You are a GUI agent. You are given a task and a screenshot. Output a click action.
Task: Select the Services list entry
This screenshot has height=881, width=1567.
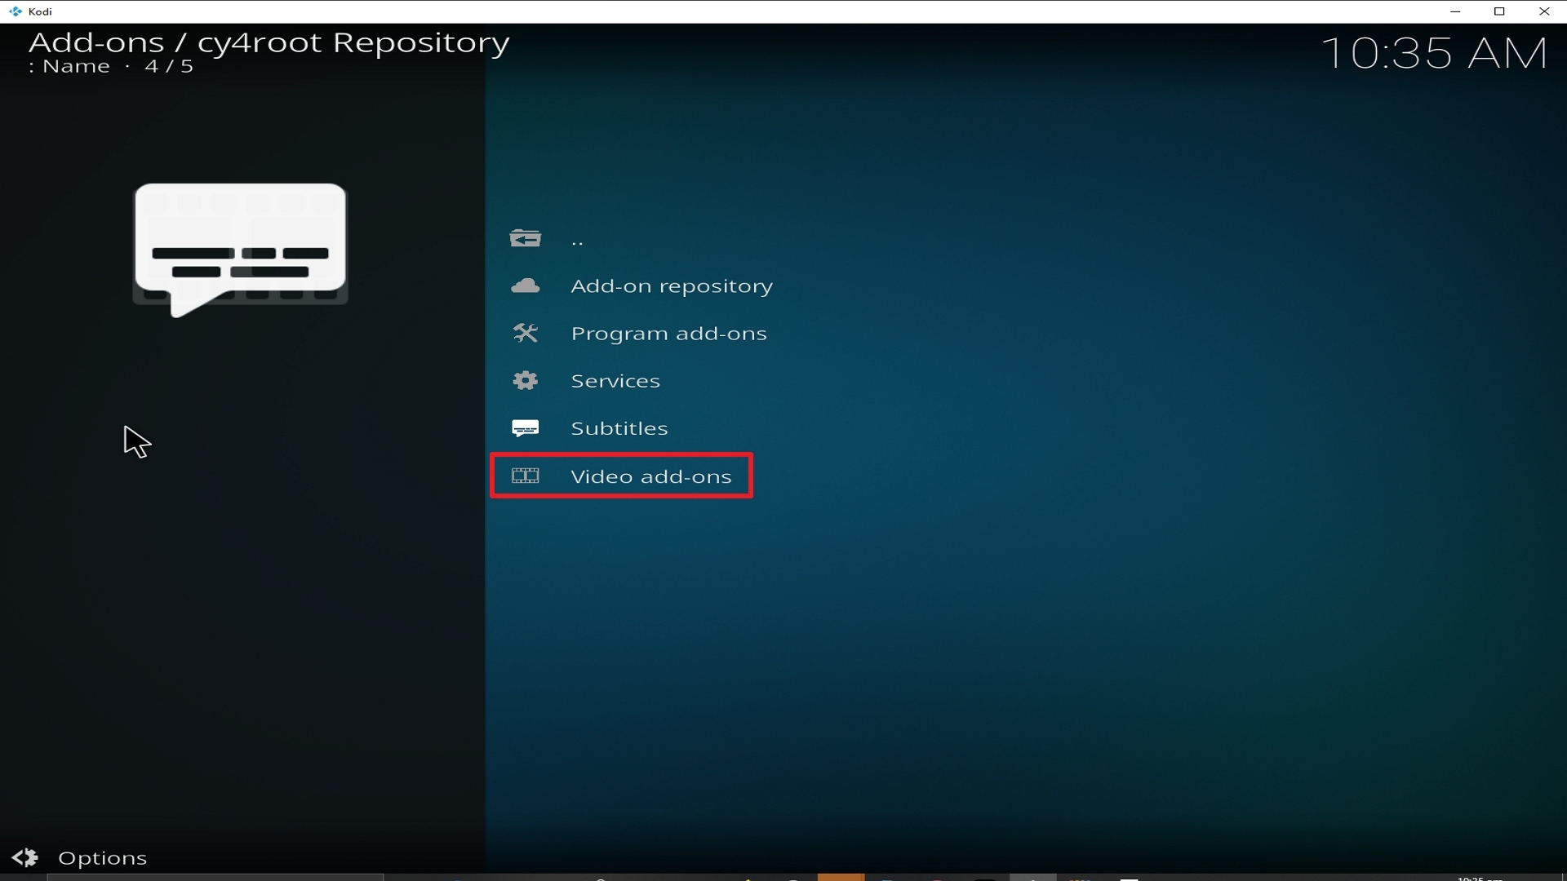click(615, 381)
